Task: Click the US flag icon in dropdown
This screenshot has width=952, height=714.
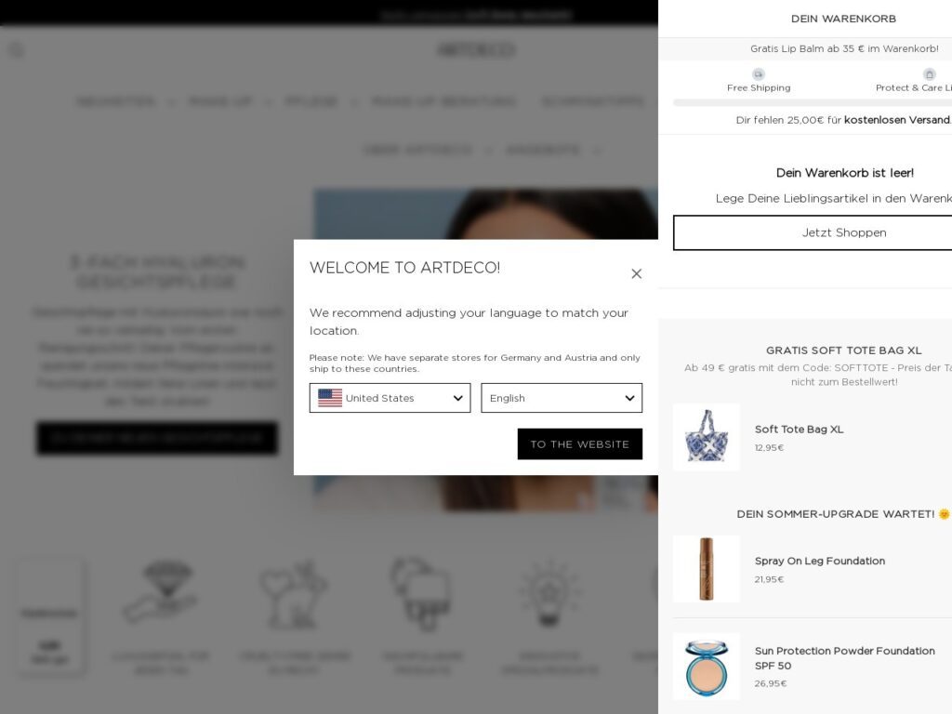Action: [330, 398]
